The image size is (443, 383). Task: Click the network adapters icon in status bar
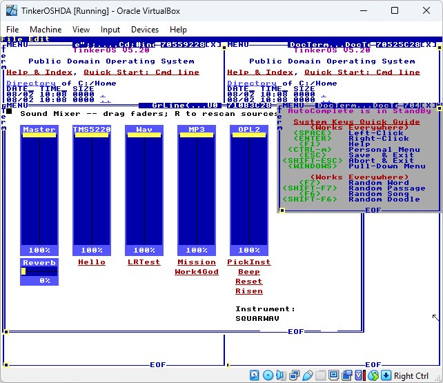pos(295,375)
